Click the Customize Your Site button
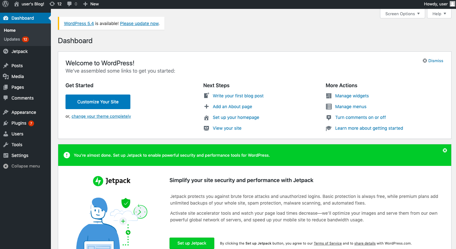 coord(98,102)
